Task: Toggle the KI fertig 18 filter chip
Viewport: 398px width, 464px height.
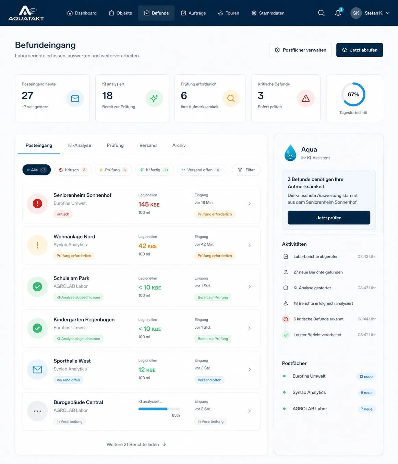Action: 155,170
